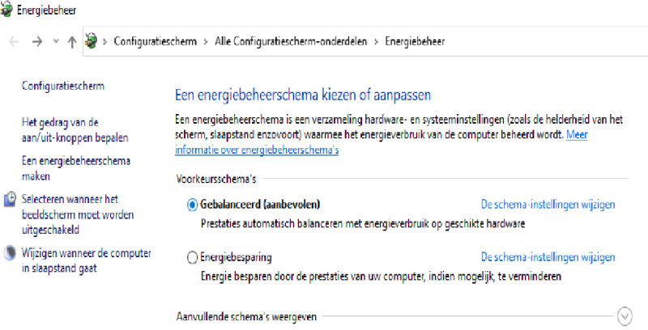
Task: Go up one level with the up arrow
Action: [x=72, y=41]
